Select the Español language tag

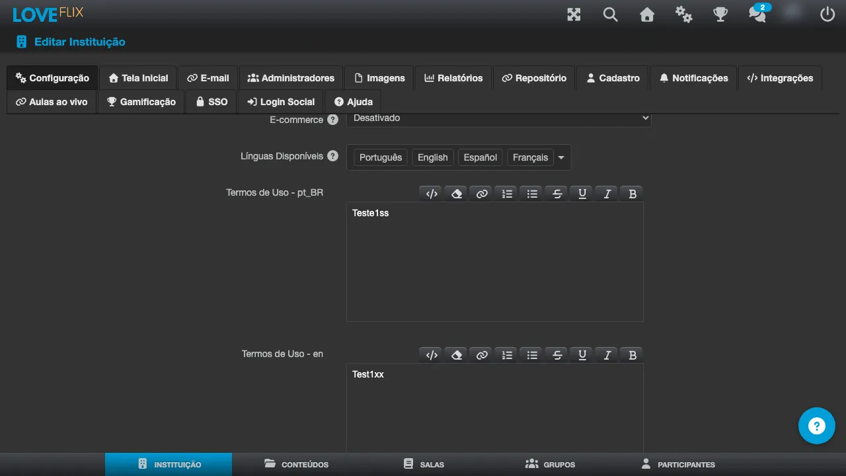[481, 157]
